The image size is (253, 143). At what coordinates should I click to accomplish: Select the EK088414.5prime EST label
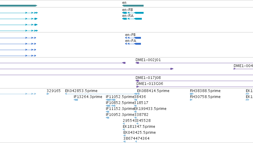coord(153,91)
